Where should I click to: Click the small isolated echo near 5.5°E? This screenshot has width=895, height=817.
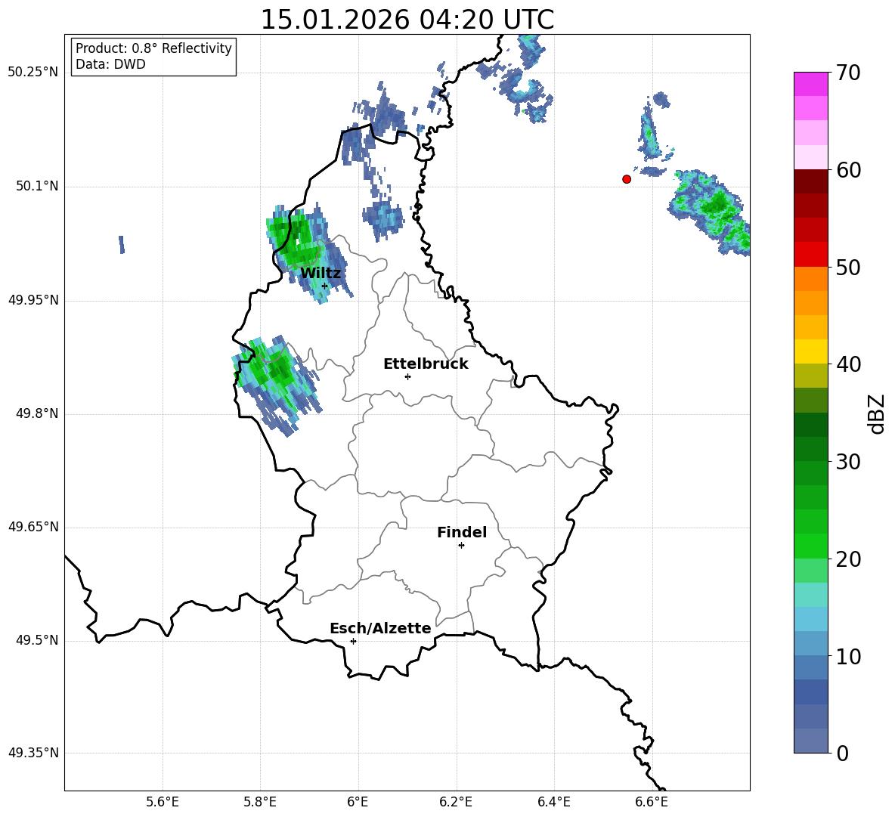(122, 244)
